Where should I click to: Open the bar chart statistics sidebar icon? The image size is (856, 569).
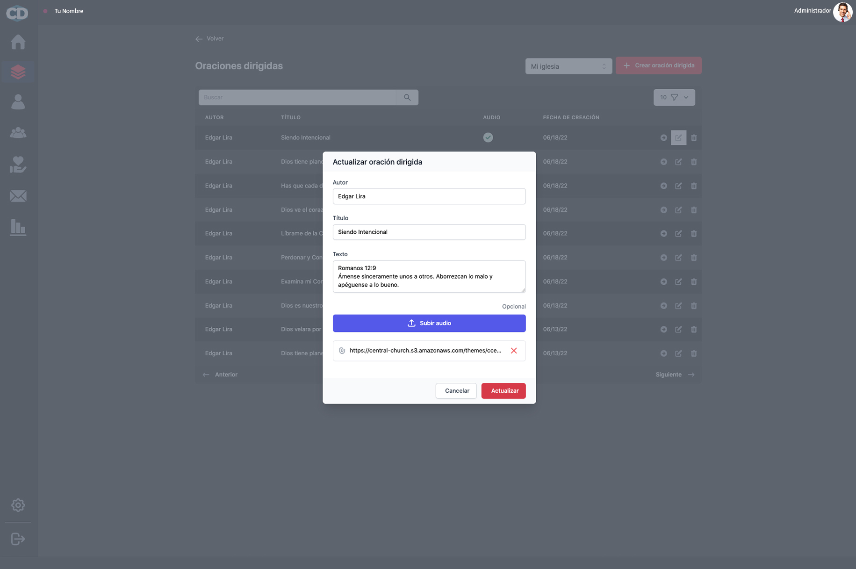click(x=18, y=228)
